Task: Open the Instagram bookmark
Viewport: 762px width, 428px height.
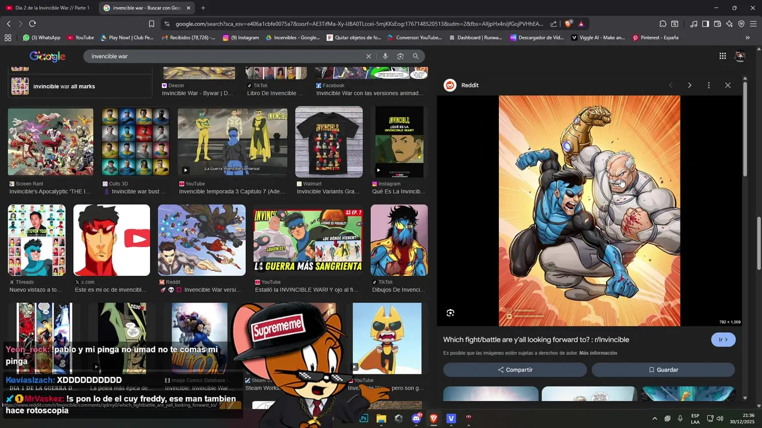Action: tap(241, 37)
